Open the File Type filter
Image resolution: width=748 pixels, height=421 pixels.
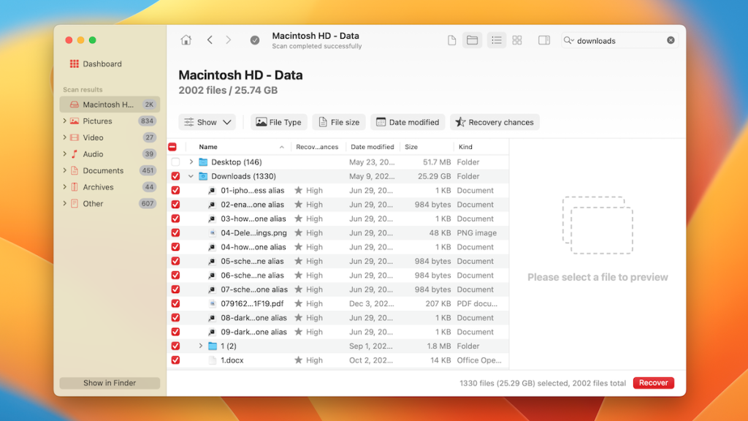click(278, 121)
